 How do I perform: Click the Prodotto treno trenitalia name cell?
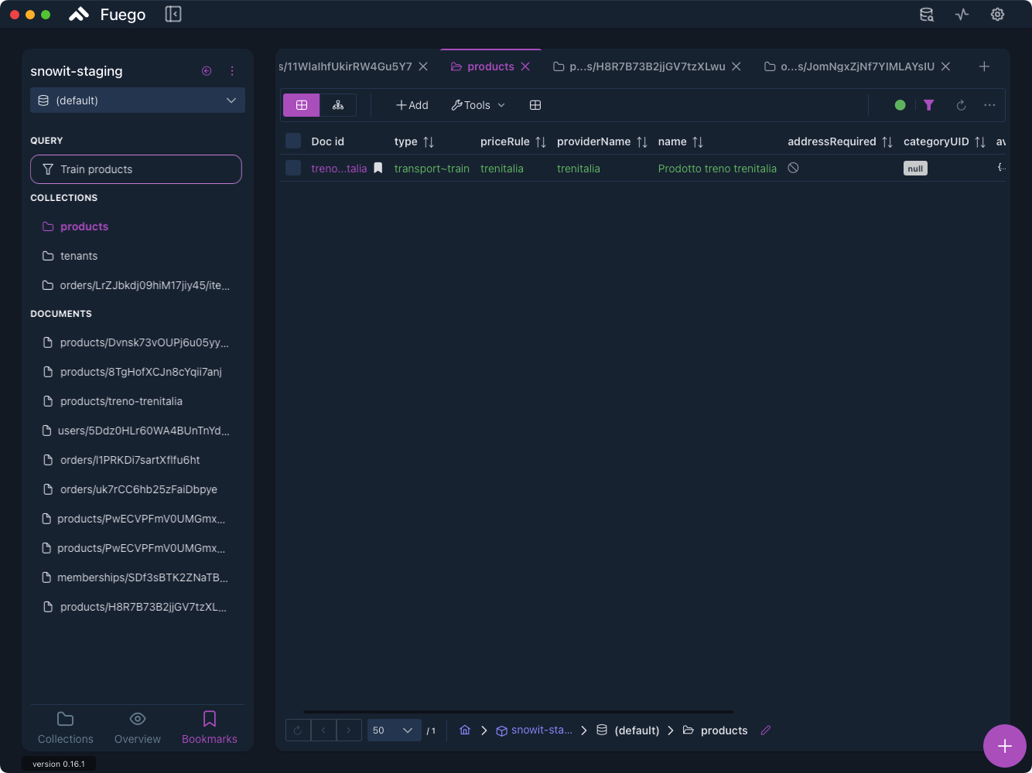717,169
